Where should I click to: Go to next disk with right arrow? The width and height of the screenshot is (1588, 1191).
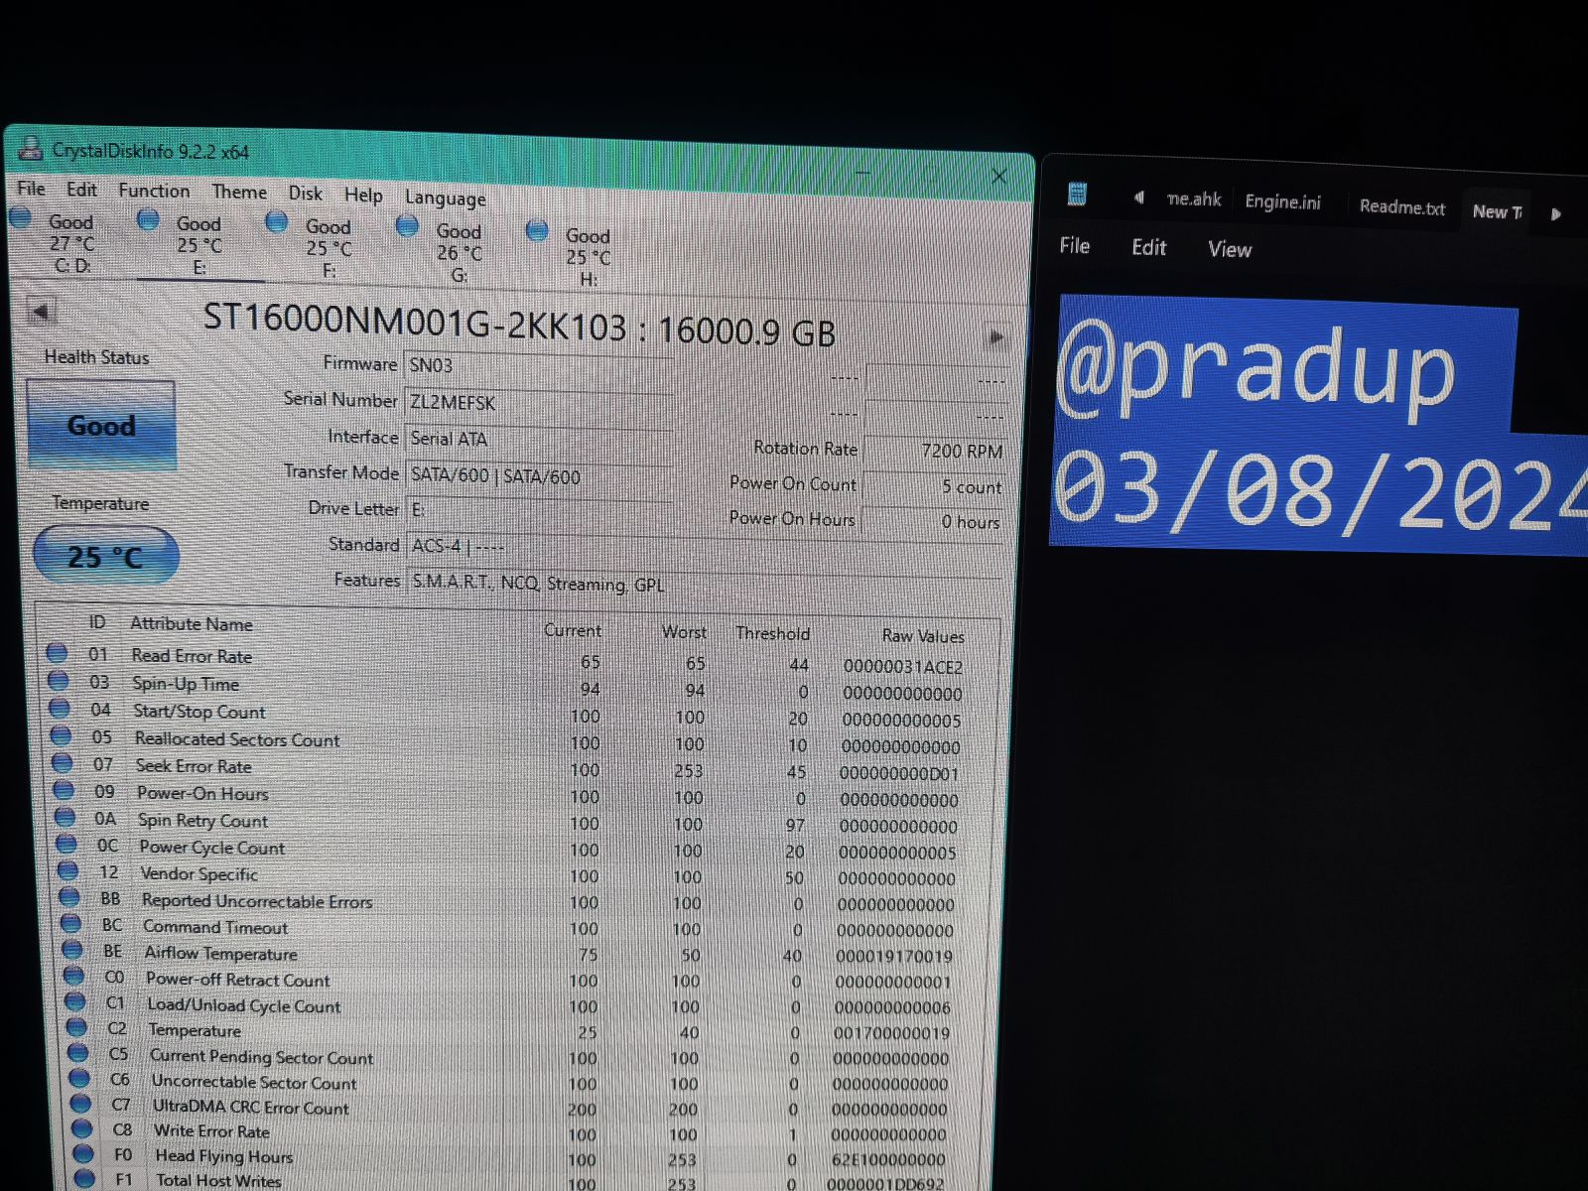click(x=995, y=337)
